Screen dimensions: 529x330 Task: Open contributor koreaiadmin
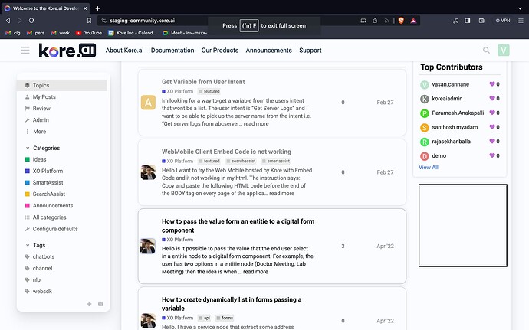[447, 99]
